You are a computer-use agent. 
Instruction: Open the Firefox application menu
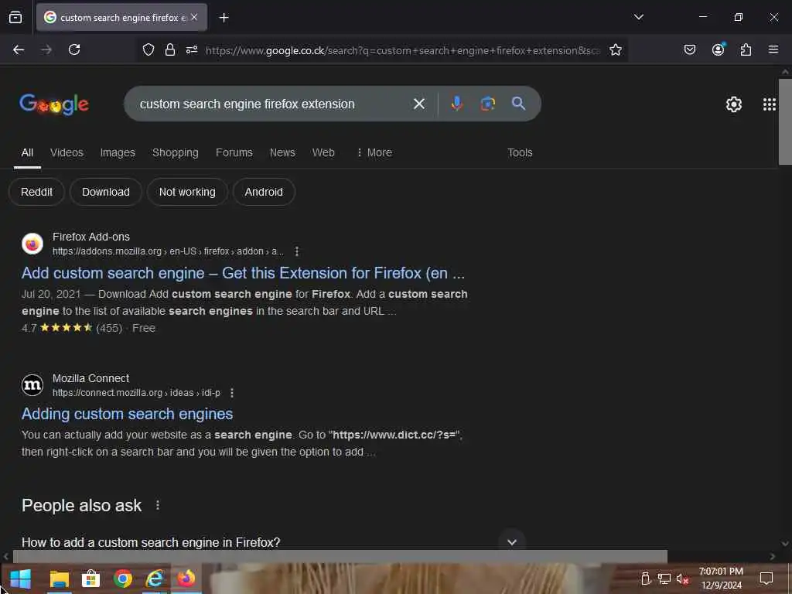(x=773, y=49)
